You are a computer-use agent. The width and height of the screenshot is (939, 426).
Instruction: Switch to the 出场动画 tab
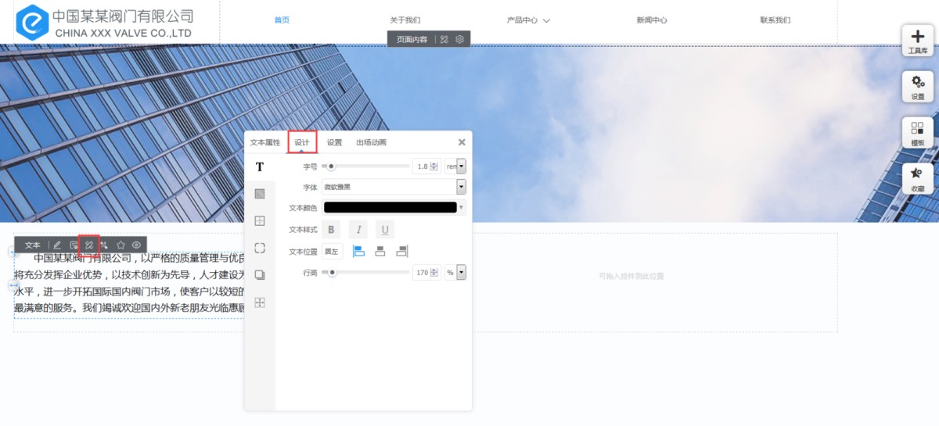click(x=371, y=142)
